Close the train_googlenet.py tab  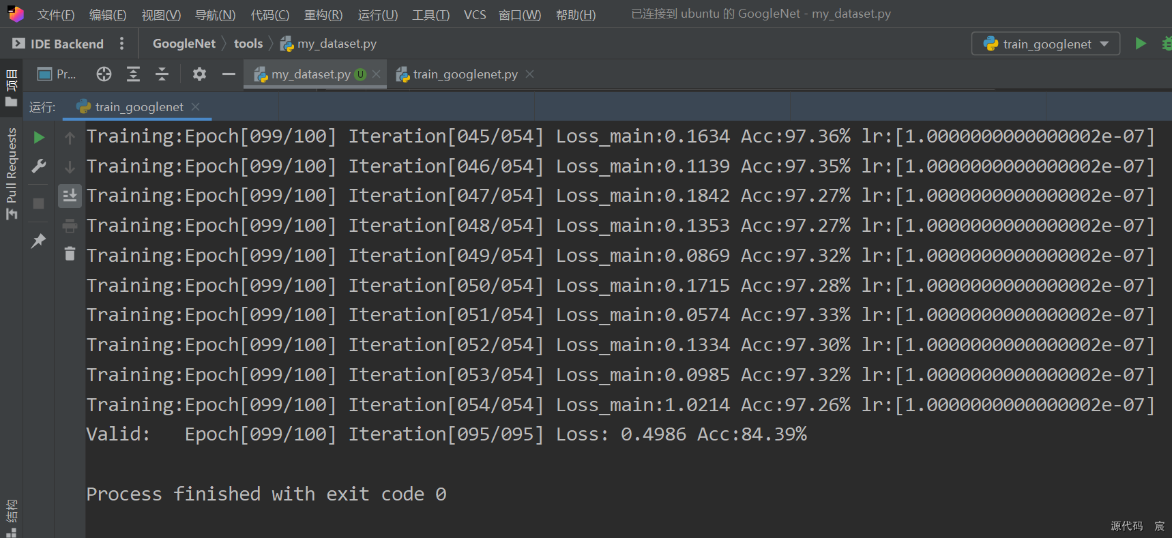click(x=530, y=74)
